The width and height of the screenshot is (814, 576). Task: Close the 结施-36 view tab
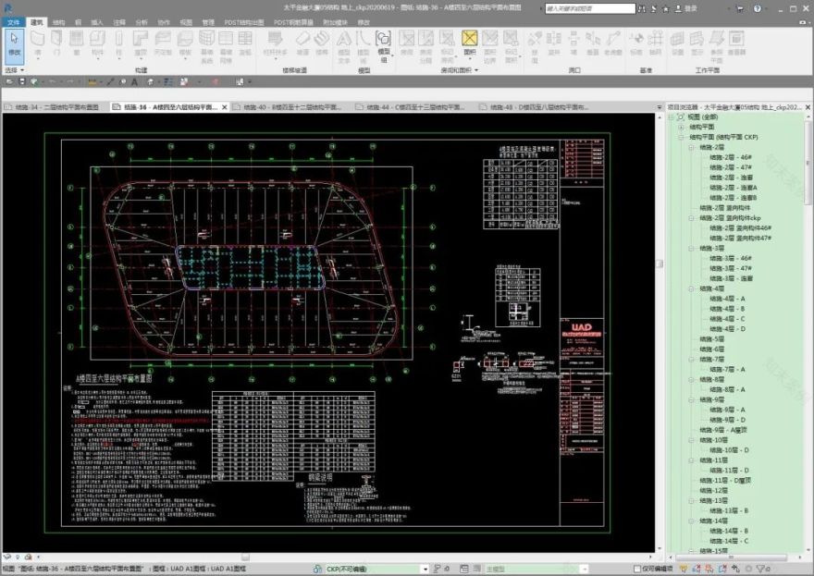click(223, 107)
